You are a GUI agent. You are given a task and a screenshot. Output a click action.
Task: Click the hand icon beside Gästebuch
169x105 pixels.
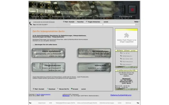pos(121,56)
